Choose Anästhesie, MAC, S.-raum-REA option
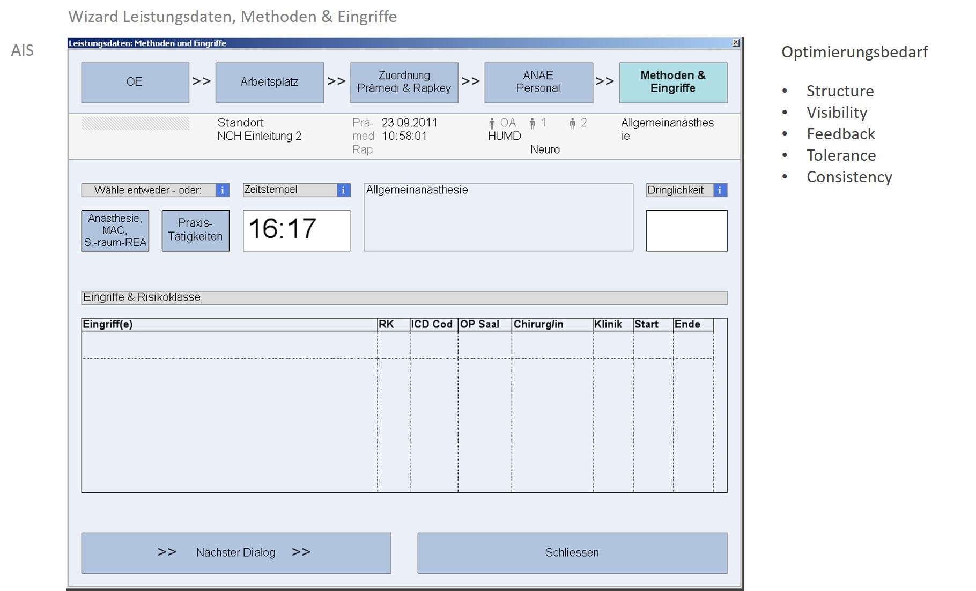 [x=115, y=230]
